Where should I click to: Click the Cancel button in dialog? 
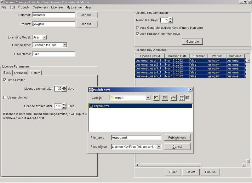tap(177, 146)
